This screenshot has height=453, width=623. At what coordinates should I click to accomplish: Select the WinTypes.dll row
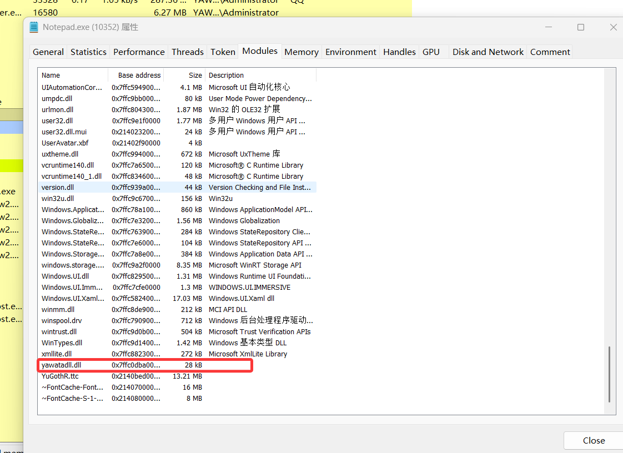point(177,343)
